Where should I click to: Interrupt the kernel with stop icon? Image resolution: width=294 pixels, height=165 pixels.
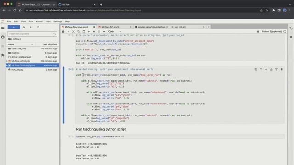94,32
